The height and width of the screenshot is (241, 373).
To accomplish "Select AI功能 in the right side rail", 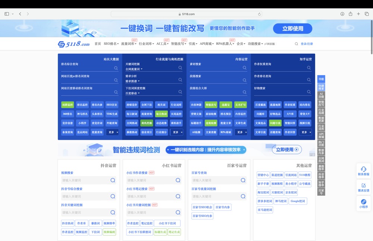I will (321, 95).
